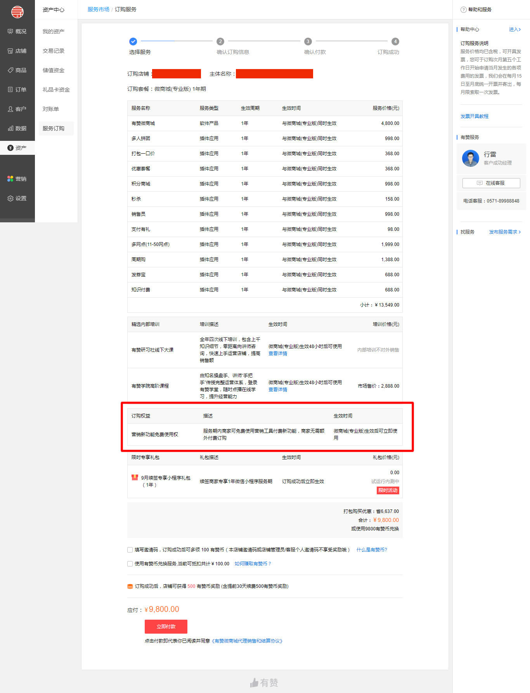Viewport: 530px width, 693px height.
Task: Open 数据 data section
Action: (x=17, y=128)
